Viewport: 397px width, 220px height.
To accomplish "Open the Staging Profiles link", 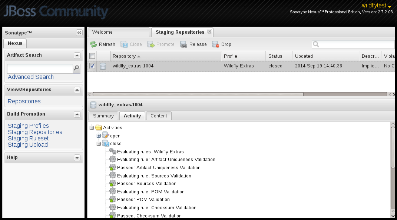I will pos(28,126).
